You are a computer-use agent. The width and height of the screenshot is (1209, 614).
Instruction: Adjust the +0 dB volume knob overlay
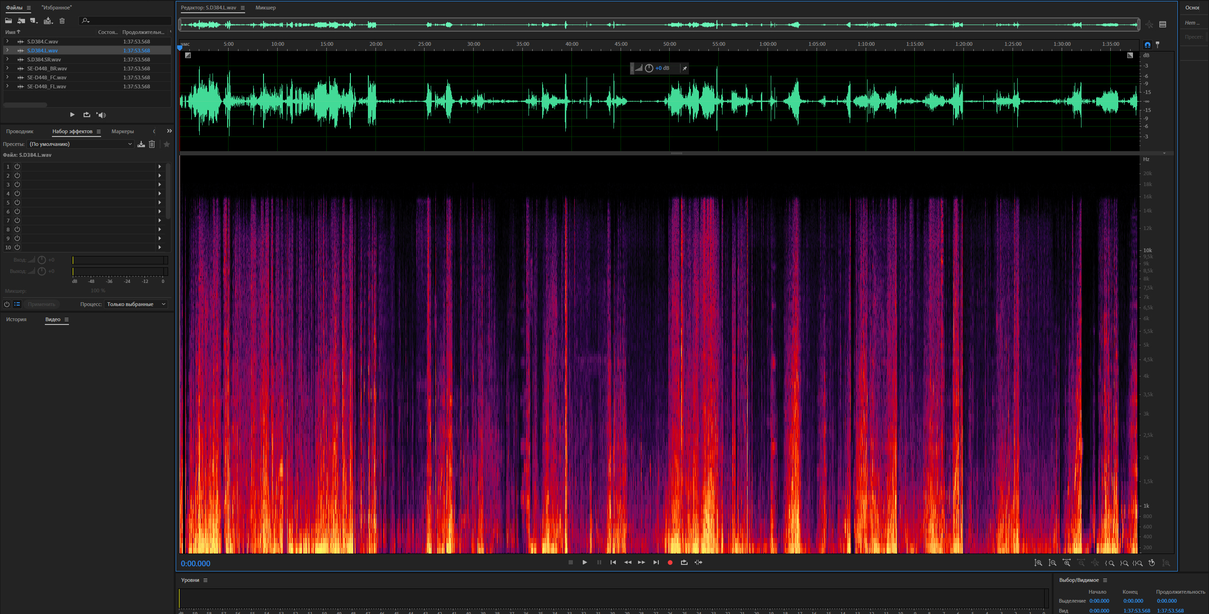click(649, 68)
